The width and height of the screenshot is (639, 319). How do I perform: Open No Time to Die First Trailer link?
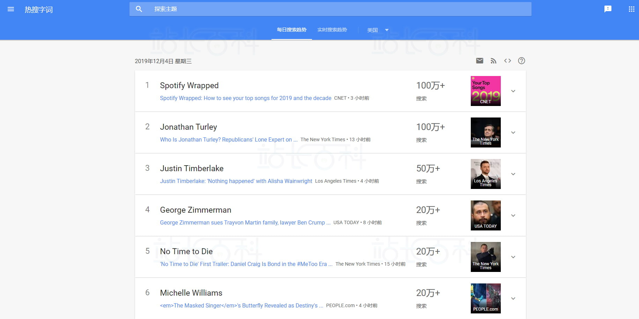click(246, 264)
